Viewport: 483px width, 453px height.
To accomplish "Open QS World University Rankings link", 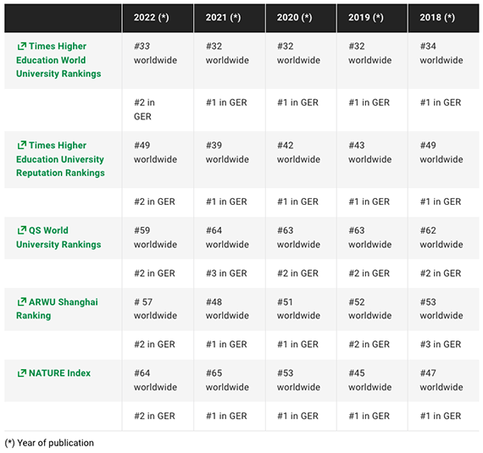I will (x=58, y=237).
